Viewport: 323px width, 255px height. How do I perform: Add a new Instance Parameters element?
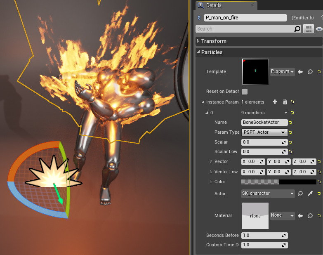[x=275, y=102]
